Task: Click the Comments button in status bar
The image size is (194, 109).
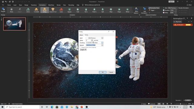Action: click(152, 104)
